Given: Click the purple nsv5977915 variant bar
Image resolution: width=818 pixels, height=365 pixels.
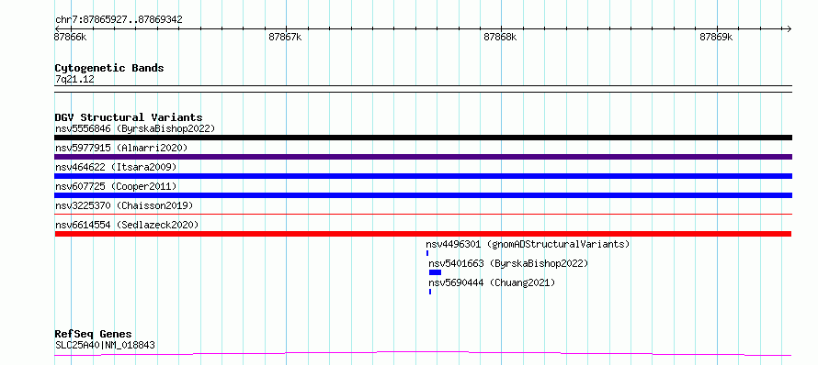Looking at the screenshot, I should (x=423, y=157).
